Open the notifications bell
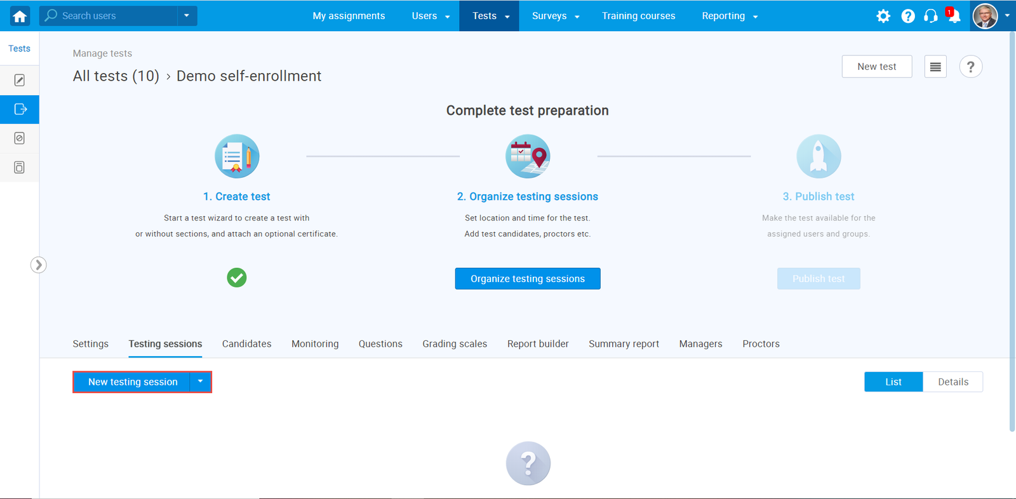This screenshot has width=1016, height=499. pos(953,16)
